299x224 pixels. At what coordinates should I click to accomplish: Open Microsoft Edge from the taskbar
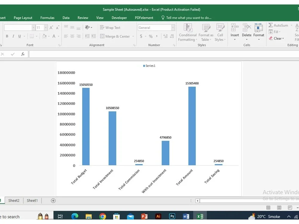pos(75,217)
